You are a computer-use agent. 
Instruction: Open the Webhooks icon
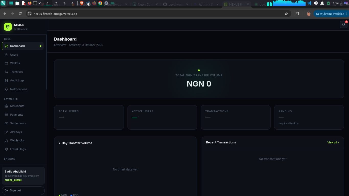(x=7, y=140)
